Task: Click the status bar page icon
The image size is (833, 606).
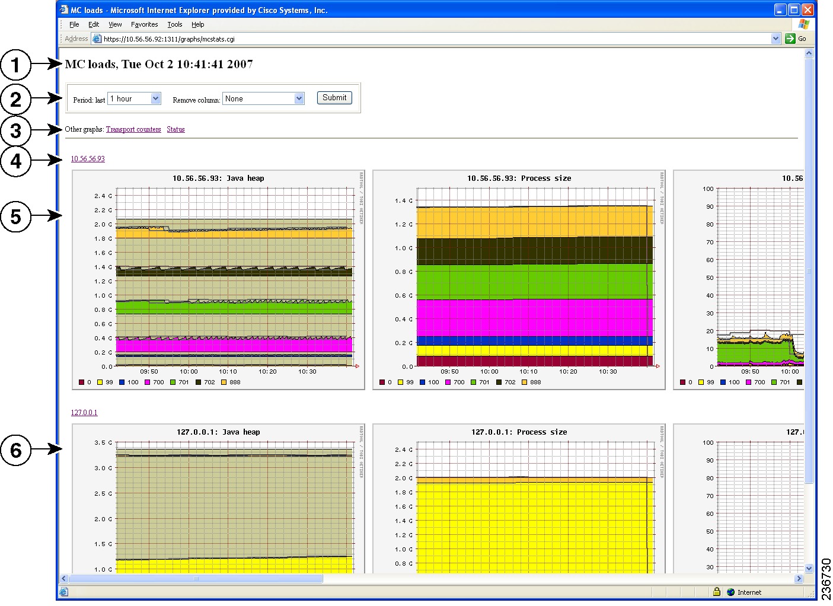Action: tap(64, 592)
